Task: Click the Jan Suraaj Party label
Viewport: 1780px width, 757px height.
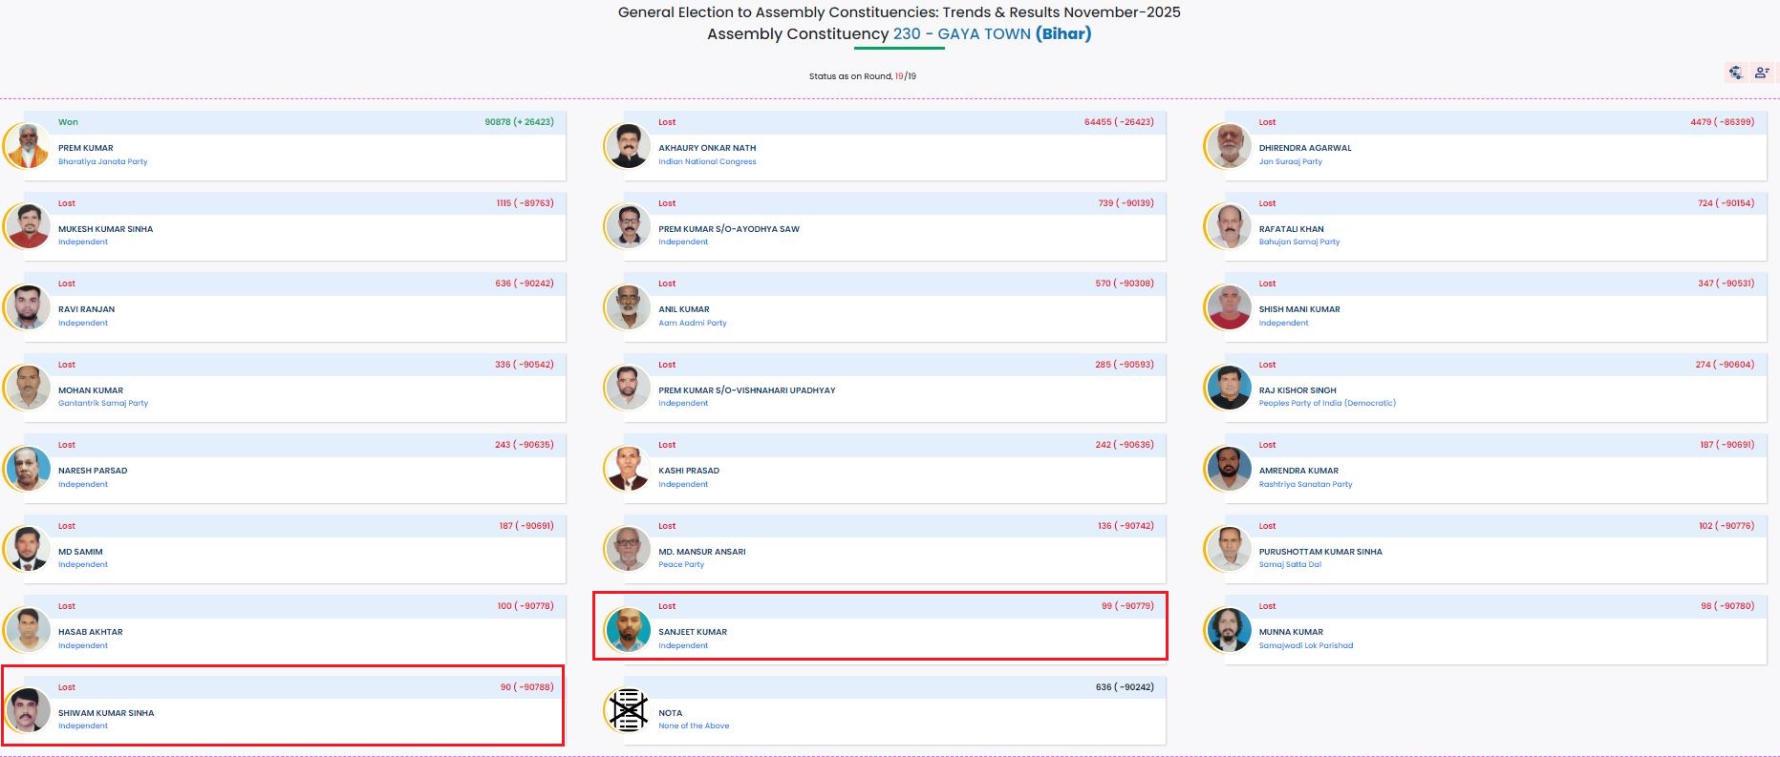Action: pyautogui.click(x=1290, y=161)
